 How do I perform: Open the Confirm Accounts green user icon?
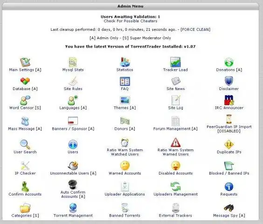click(x=25, y=187)
